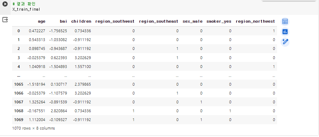Click the children column header

[81, 21]
